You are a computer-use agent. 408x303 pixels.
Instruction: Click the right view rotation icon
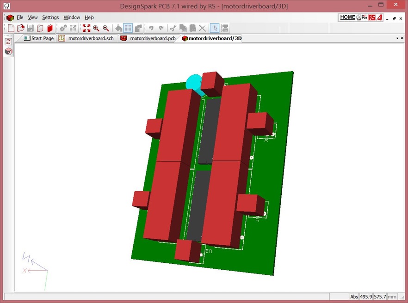point(138,28)
